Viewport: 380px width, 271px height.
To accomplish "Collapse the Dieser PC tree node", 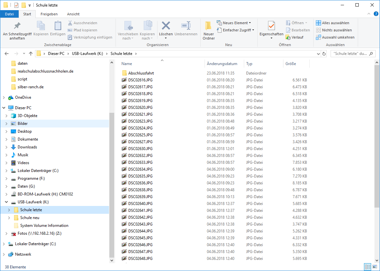I will (x=4, y=108).
